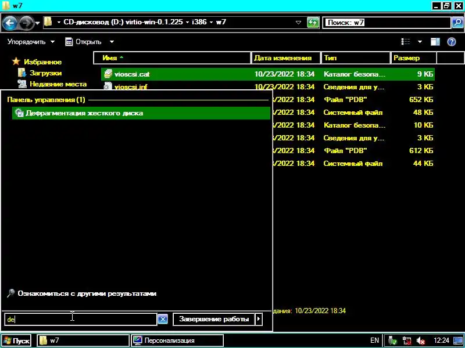Open the view options dropdown arrow
The width and height of the screenshot is (465, 348).
tap(420, 42)
